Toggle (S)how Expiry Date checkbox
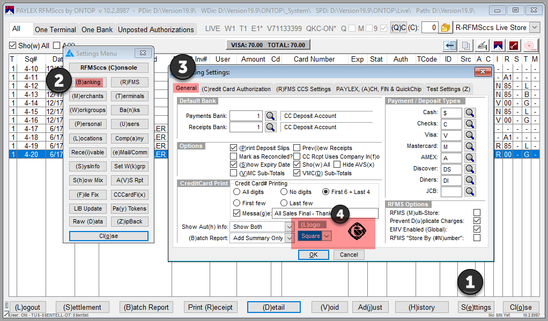This screenshot has width=548, height=321. 233,165
